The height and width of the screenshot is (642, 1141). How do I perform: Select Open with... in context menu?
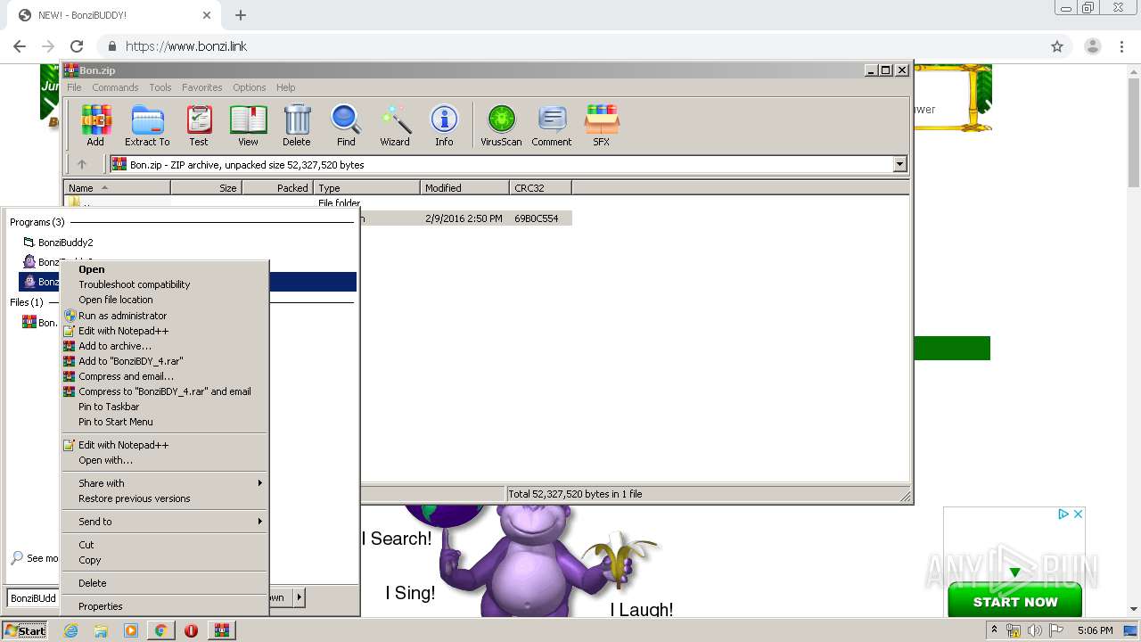tap(165, 460)
